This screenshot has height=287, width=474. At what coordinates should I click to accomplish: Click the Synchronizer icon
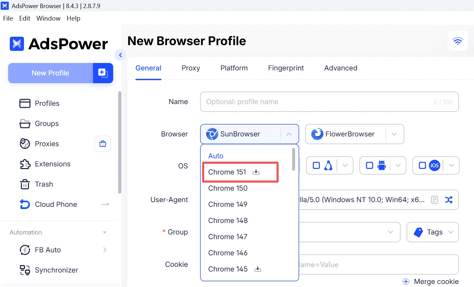[x=25, y=270]
